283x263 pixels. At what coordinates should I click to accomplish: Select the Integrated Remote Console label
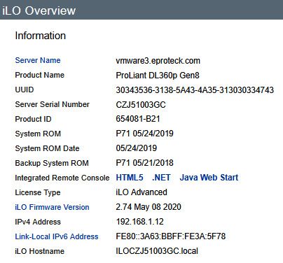(x=62, y=178)
